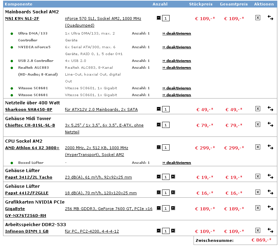
Task: Open Infineon DIMM 1 GB product link
Action: [x=27, y=232]
